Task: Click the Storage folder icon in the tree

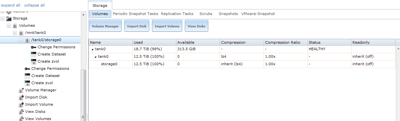Action: [x=9, y=19]
